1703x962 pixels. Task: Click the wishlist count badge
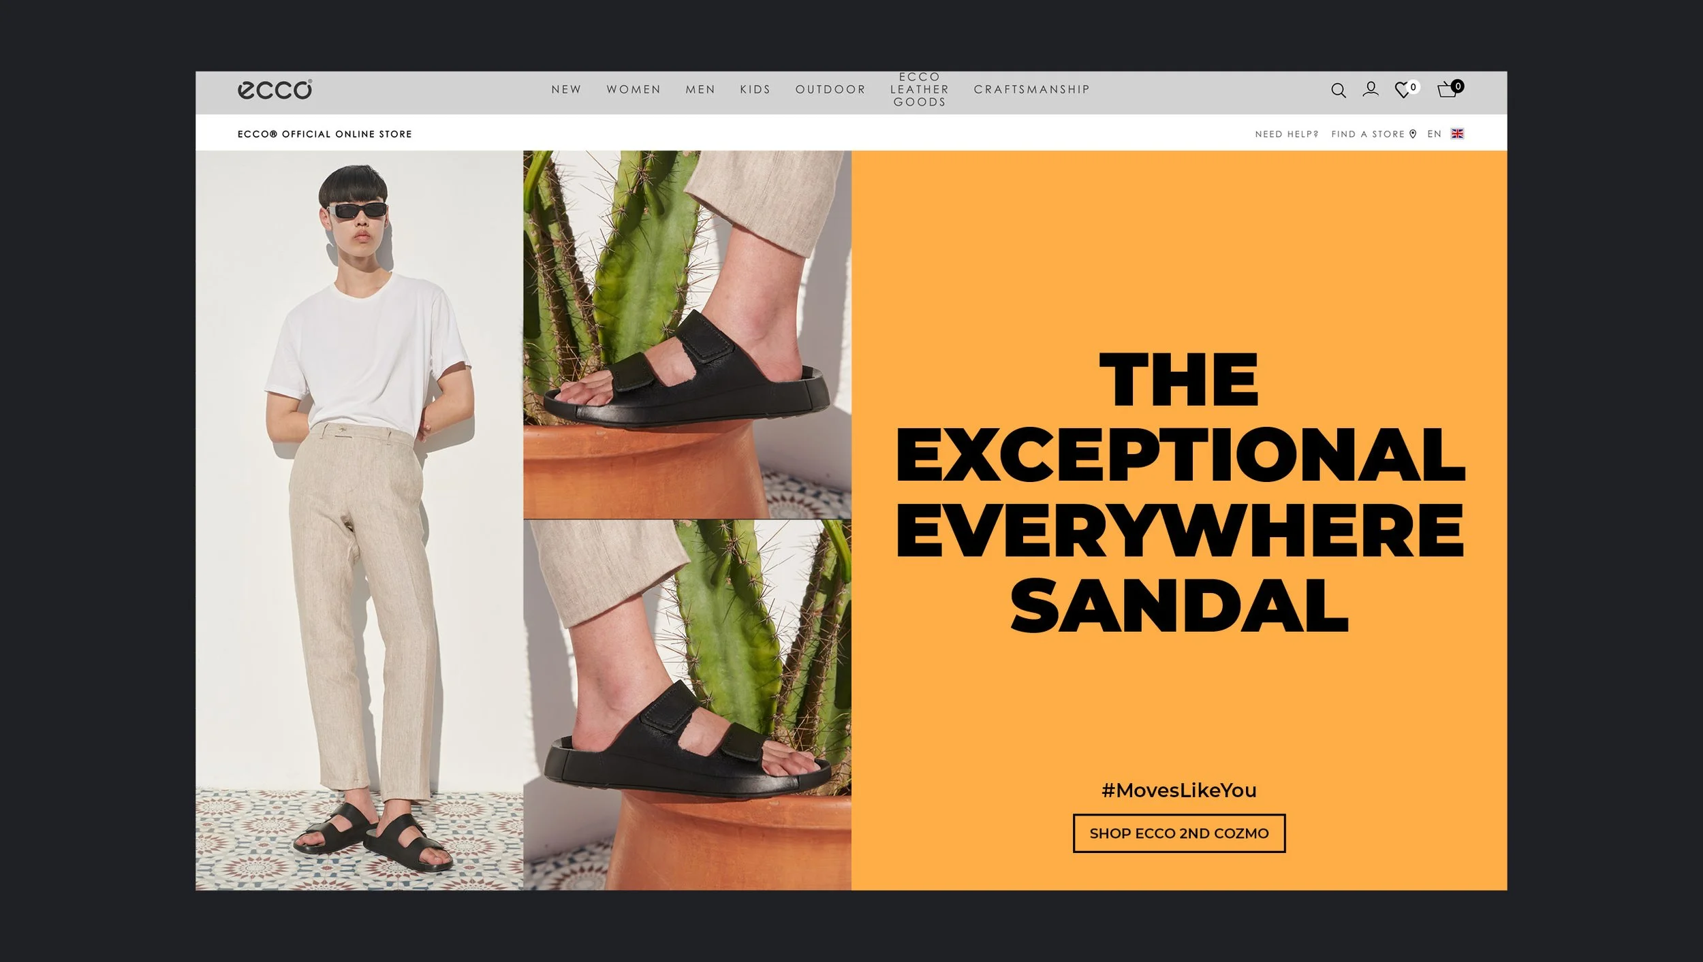[1413, 87]
